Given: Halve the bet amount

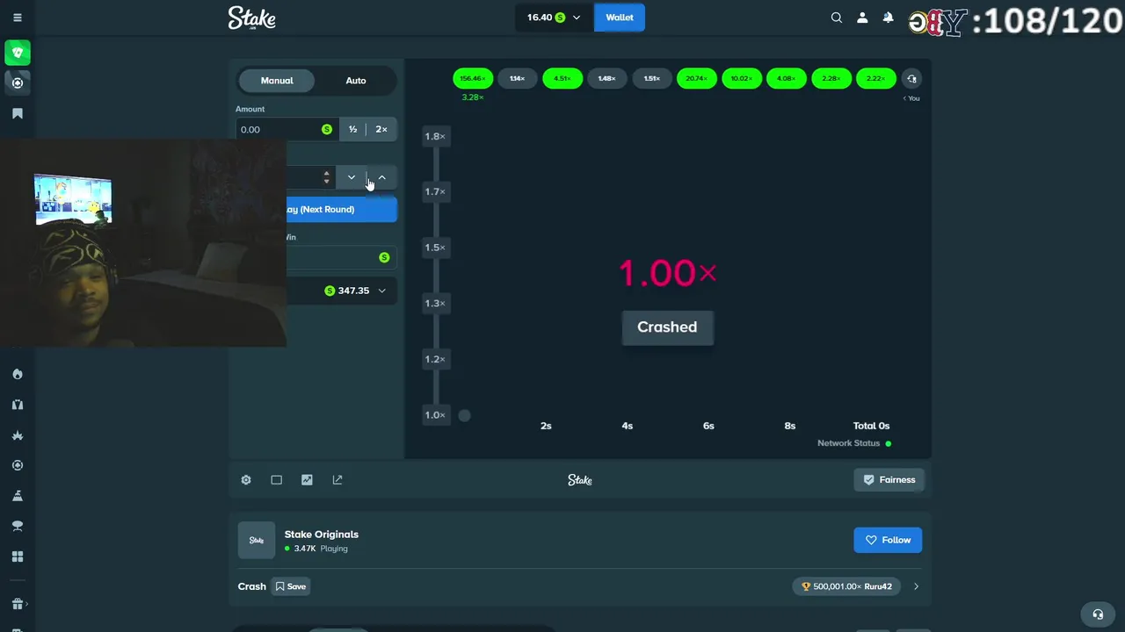Looking at the screenshot, I should 352,129.
